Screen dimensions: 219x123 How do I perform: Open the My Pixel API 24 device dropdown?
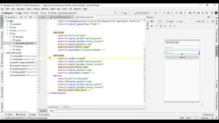[x=142, y=13]
